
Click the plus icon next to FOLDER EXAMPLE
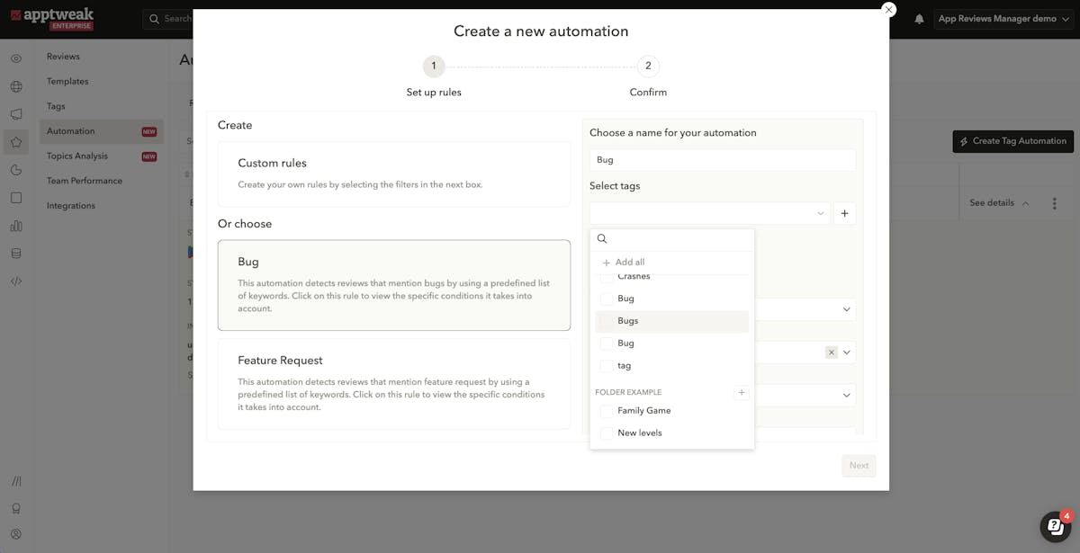tap(741, 393)
